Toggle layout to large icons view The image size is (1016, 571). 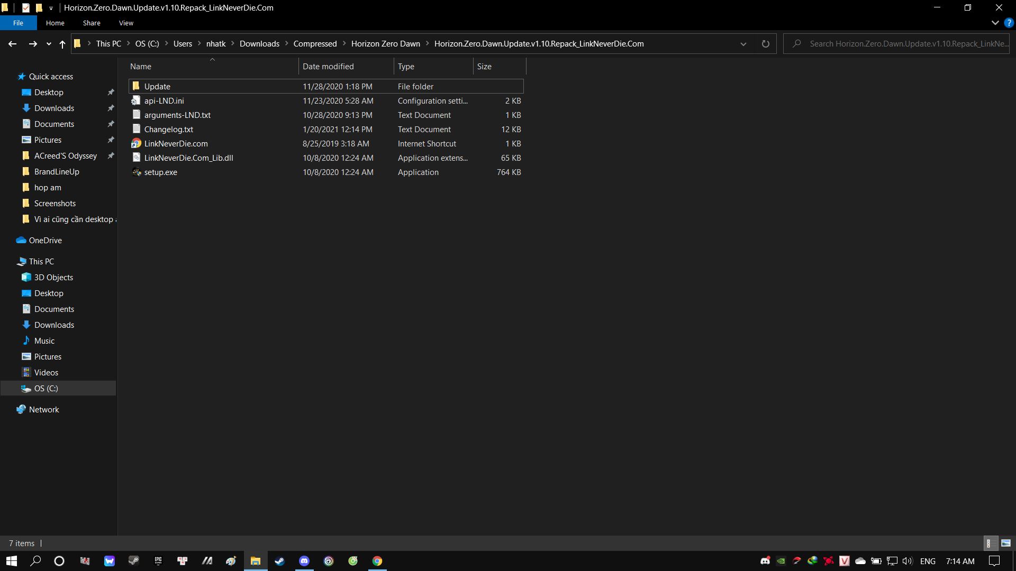[x=1006, y=543]
